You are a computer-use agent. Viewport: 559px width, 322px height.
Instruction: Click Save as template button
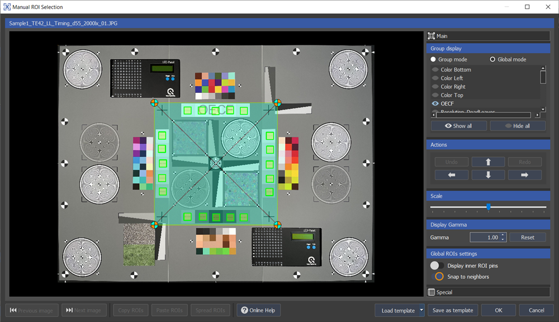click(453, 310)
